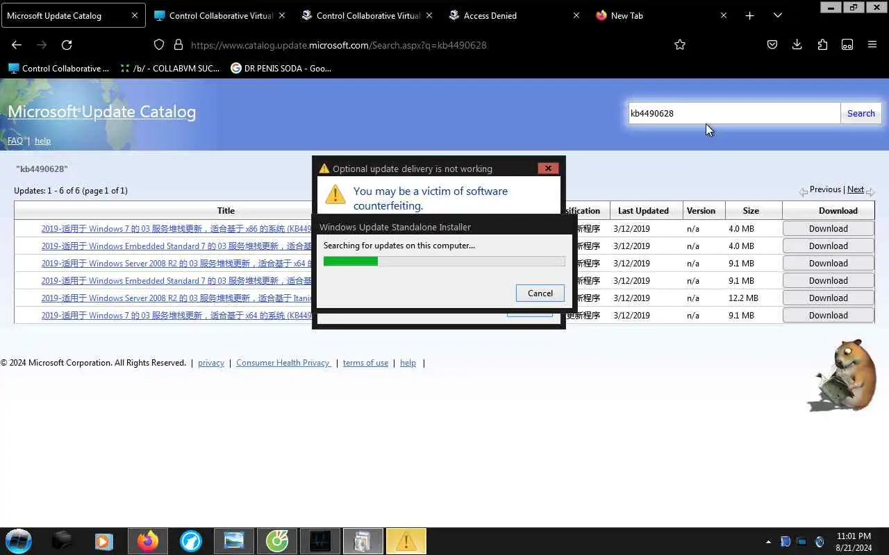
Task: Download the 12.2 MB Itanium update
Action: coord(828,298)
